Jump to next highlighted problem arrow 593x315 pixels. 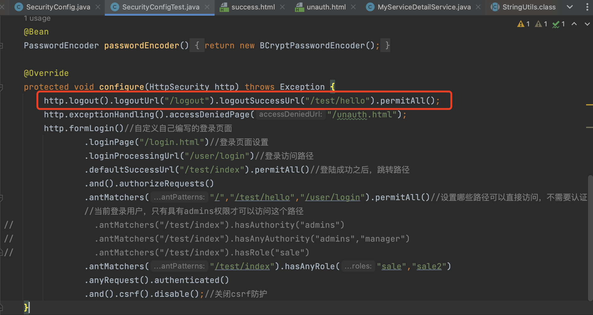pos(587,24)
